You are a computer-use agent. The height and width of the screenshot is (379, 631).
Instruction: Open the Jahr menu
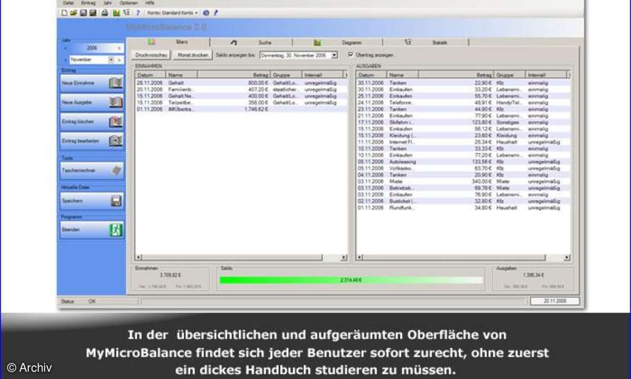[107, 3]
